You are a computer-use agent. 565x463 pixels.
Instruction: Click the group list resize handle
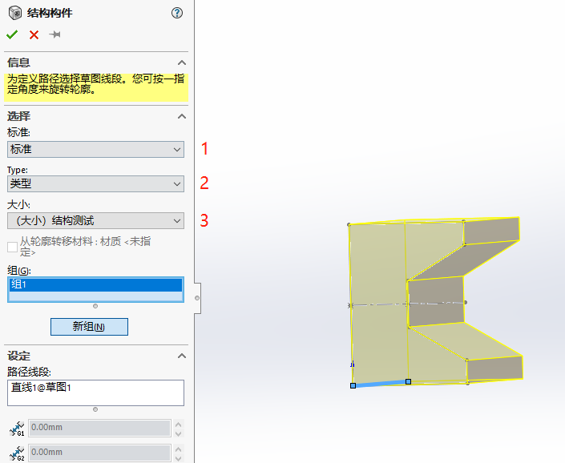click(95, 306)
